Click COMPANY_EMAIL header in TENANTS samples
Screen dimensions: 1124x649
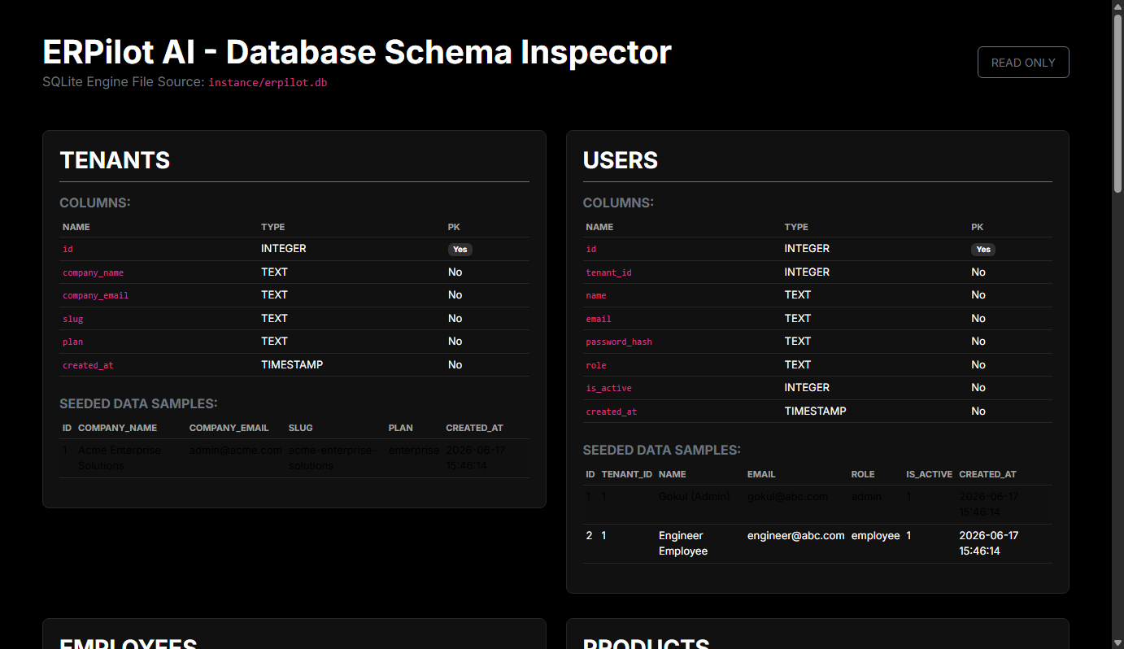tap(229, 428)
